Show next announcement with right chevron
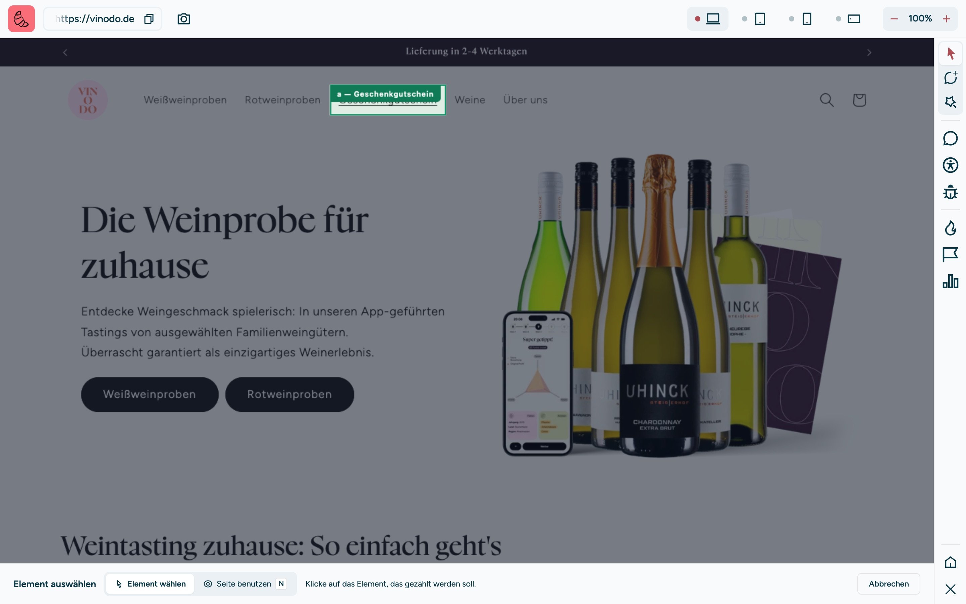Screen dimensions: 966x604 [x=869, y=52]
